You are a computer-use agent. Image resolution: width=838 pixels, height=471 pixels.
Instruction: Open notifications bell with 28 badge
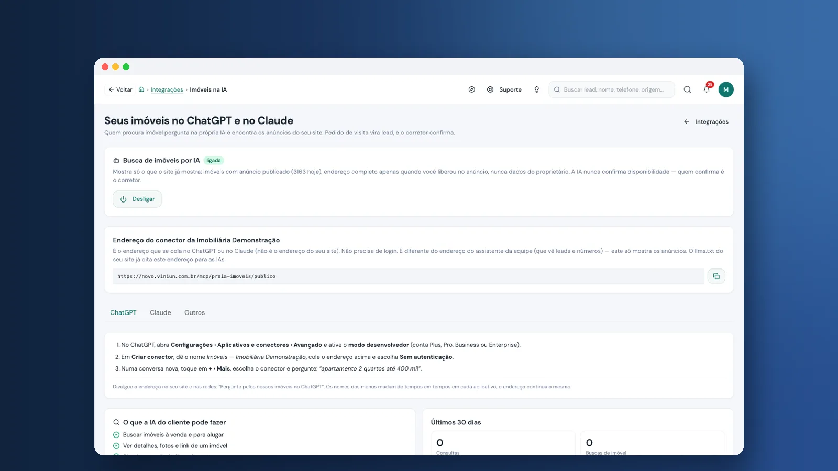pos(707,89)
